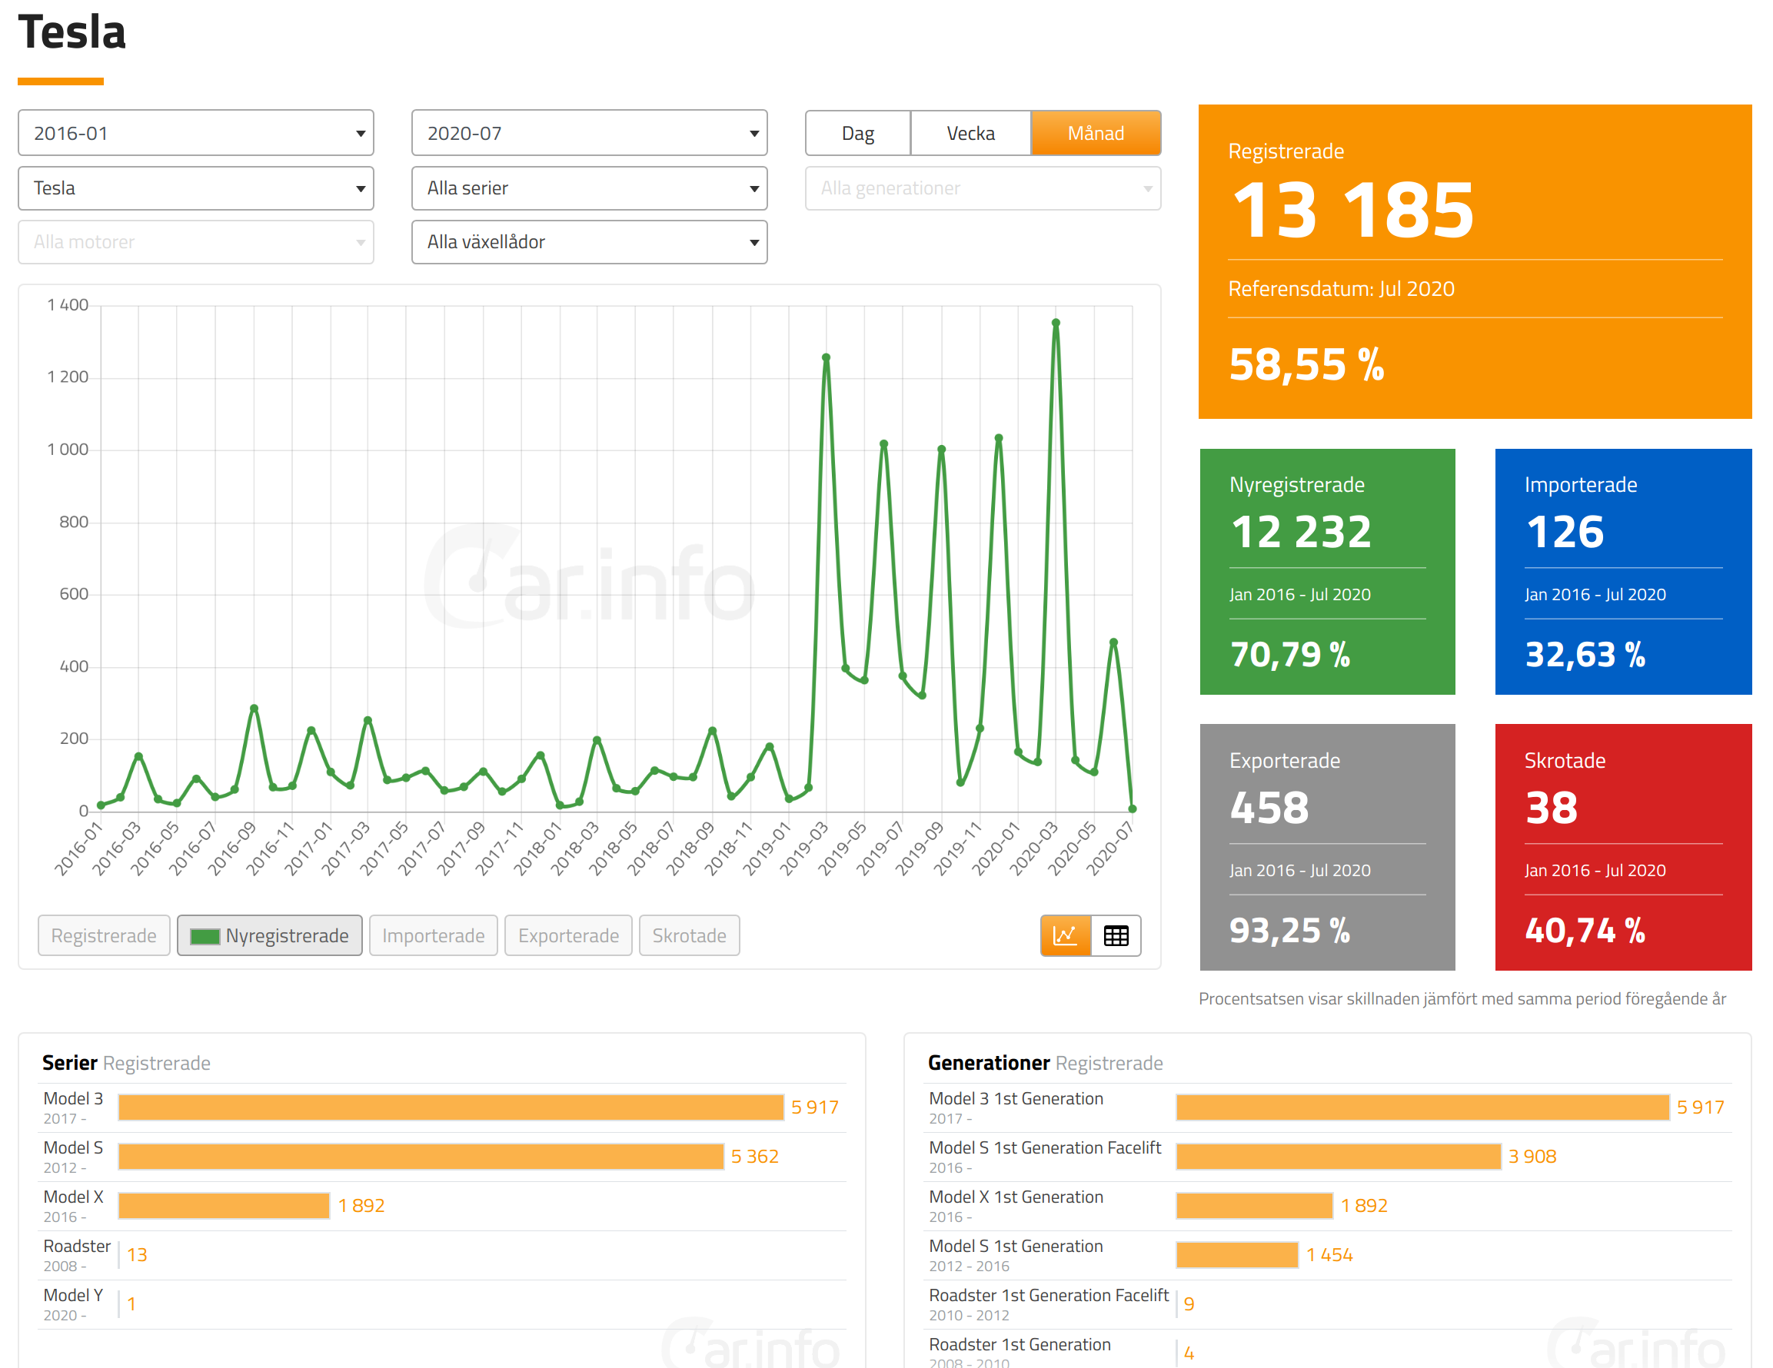The width and height of the screenshot is (1773, 1368).
Task: Click the Model 3 series bar
Action: (451, 1107)
